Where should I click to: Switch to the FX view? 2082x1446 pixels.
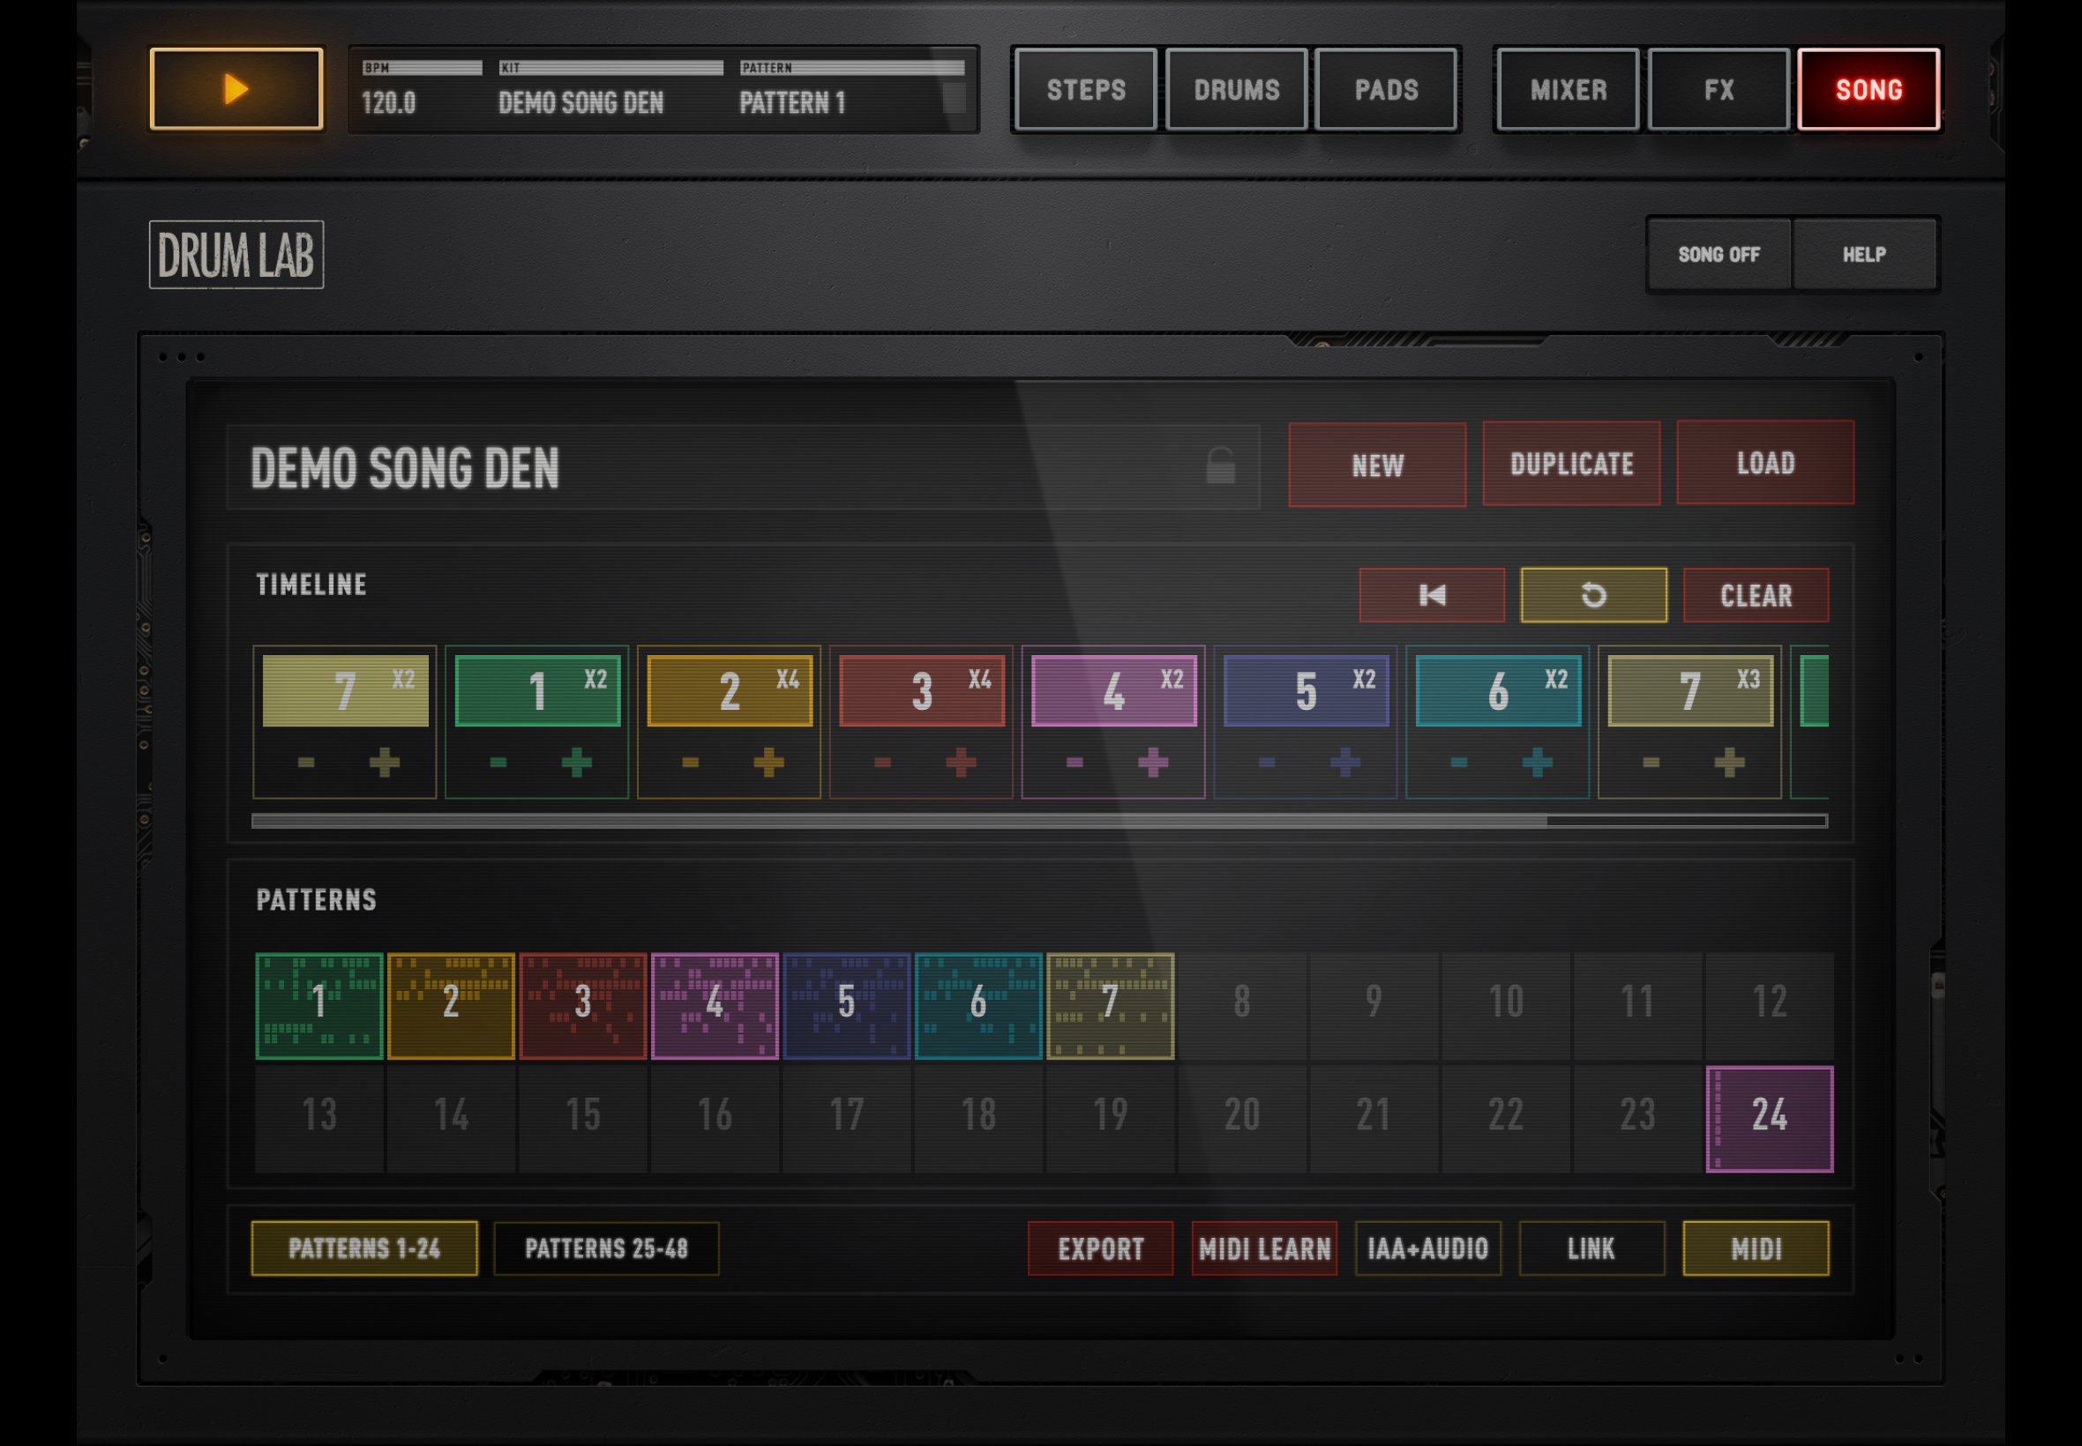(1719, 90)
